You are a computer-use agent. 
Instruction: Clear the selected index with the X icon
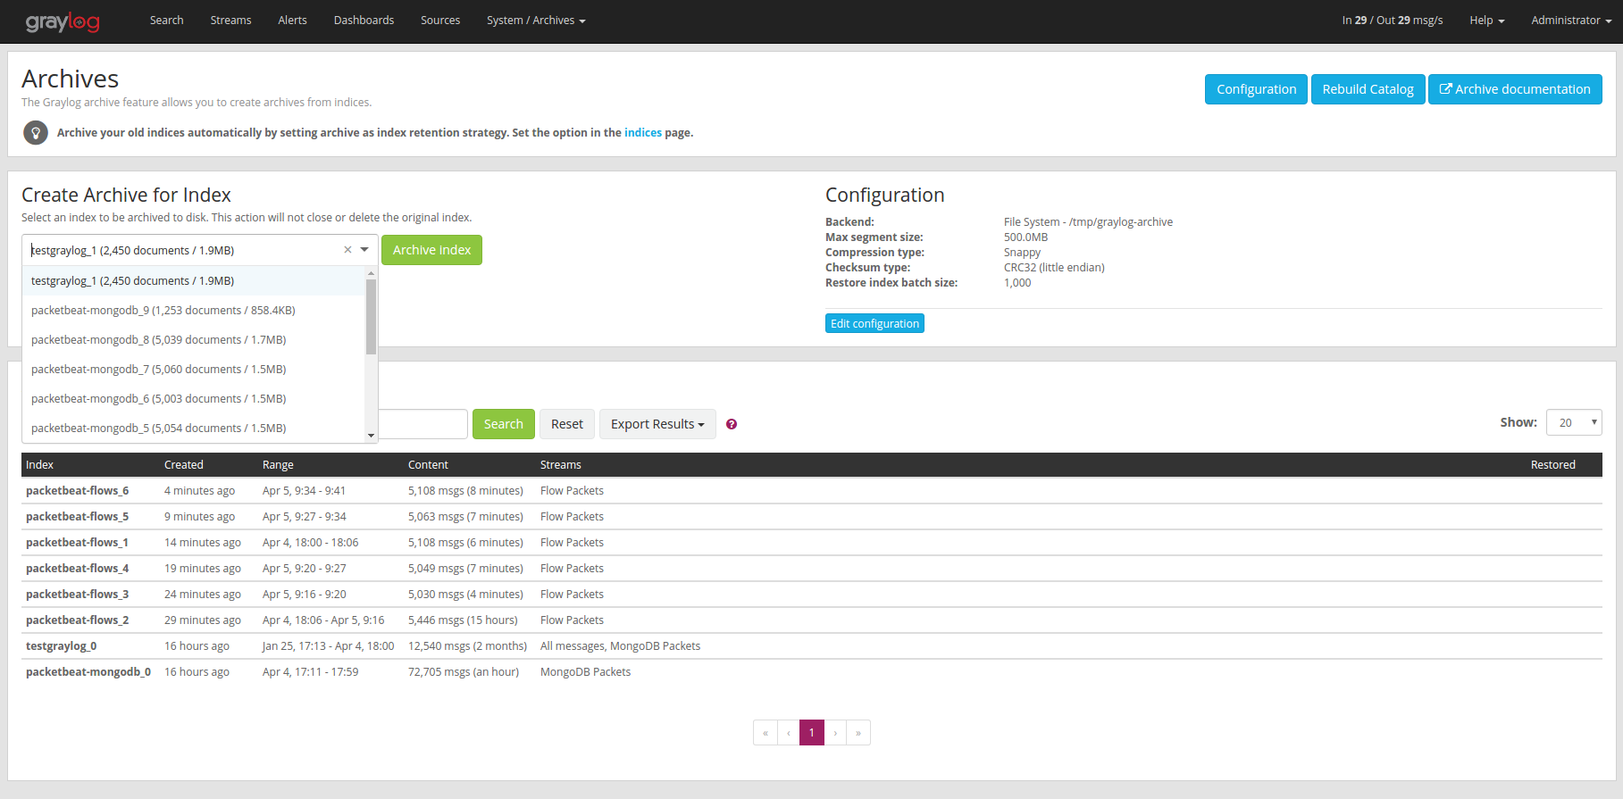click(x=347, y=250)
